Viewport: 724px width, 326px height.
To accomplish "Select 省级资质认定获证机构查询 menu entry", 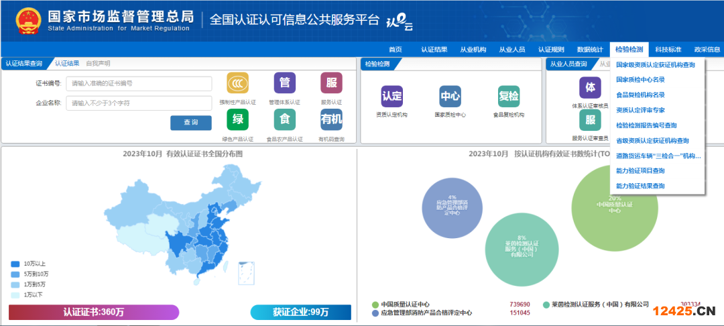I will click(x=652, y=141).
